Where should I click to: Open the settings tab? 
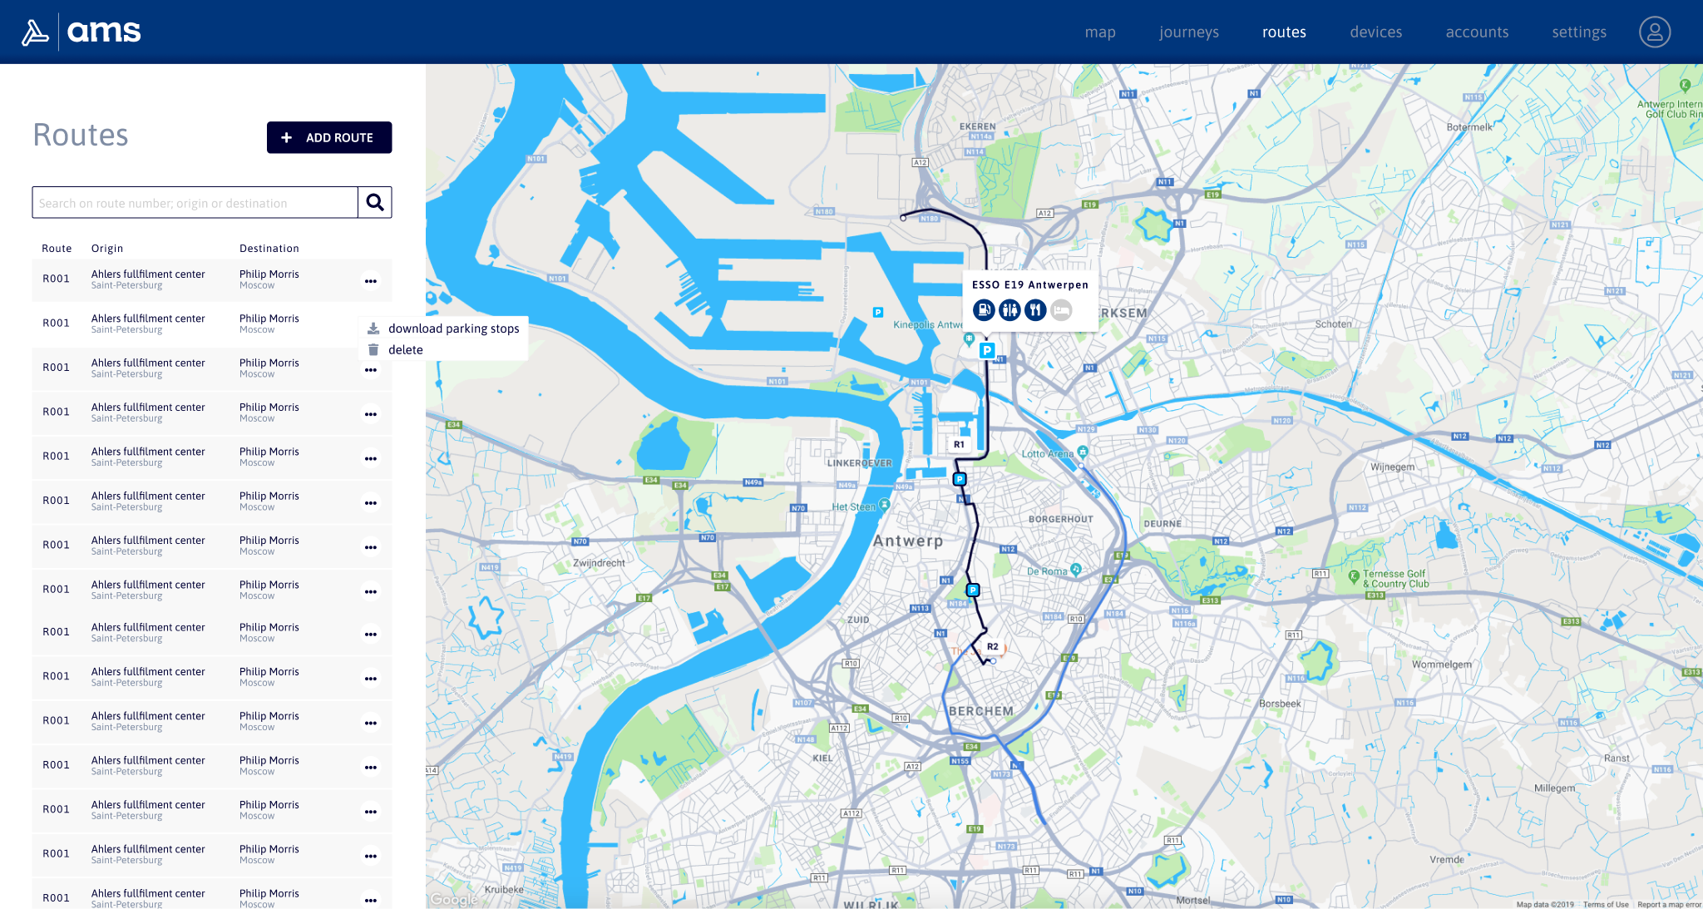coord(1579,32)
